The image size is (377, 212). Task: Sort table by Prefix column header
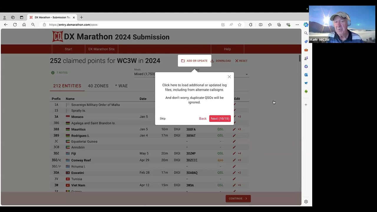click(x=56, y=99)
